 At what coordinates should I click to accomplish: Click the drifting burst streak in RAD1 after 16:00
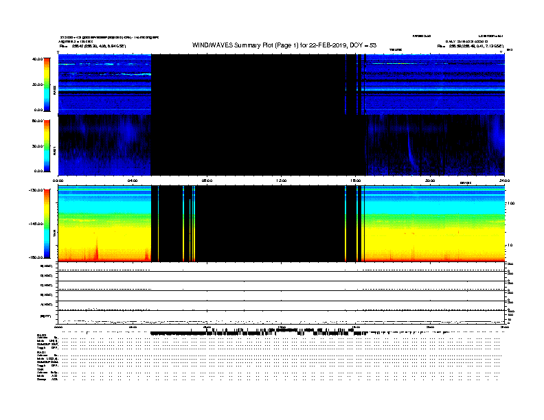tap(411, 148)
